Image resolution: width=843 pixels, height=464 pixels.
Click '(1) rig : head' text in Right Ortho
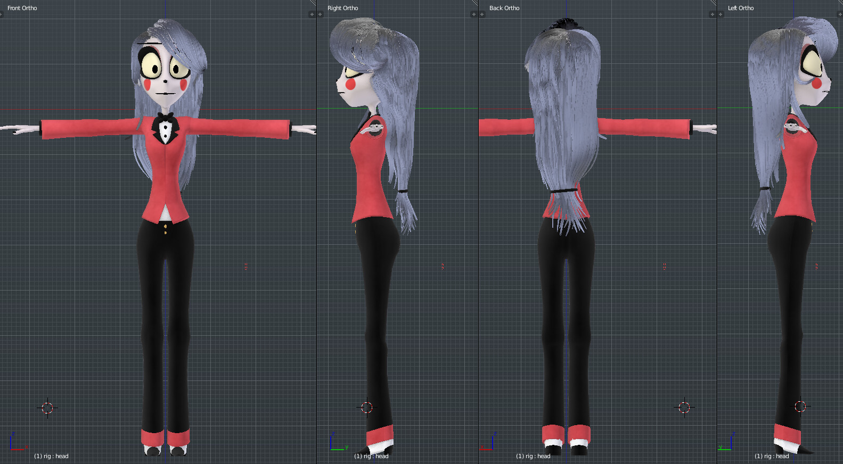tap(371, 456)
